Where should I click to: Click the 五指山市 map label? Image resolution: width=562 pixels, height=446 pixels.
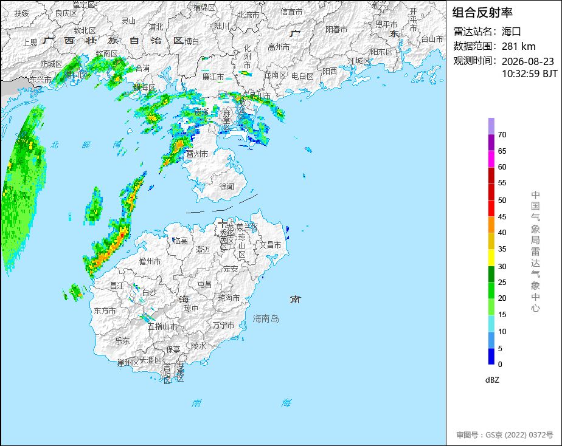click(x=162, y=326)
